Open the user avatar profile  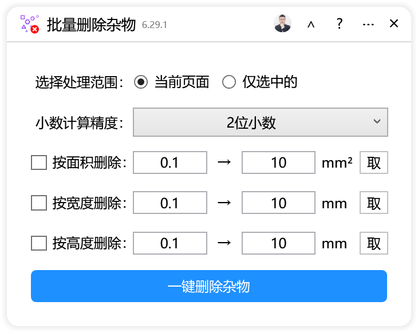click(282, 23)
